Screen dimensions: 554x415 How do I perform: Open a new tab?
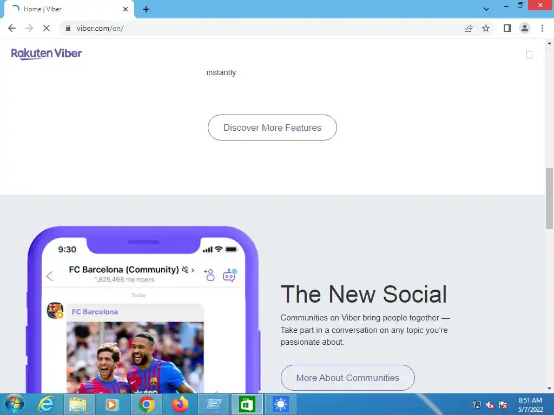coord(146,9)
